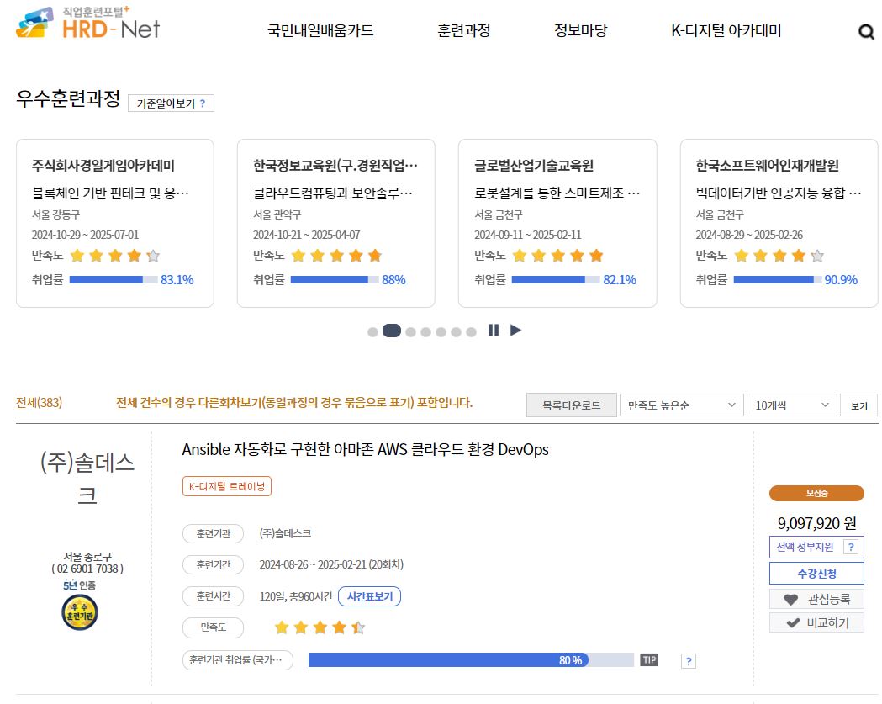Viewport: 882px width, 704px height.
Task: Click the 보기 button
Action: click(859, 405)
